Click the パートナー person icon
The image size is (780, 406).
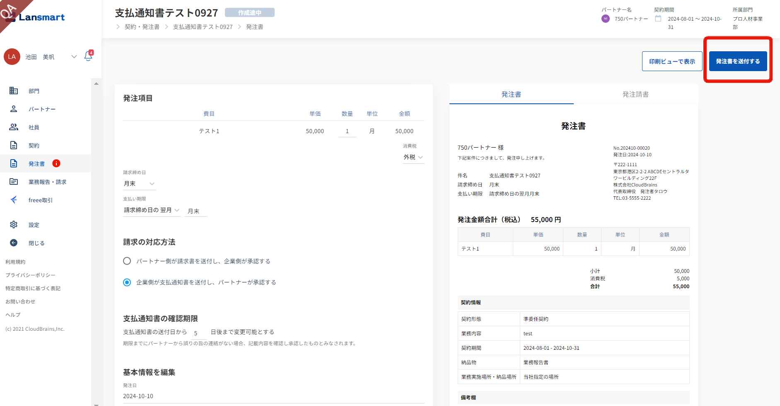[14, 109]
